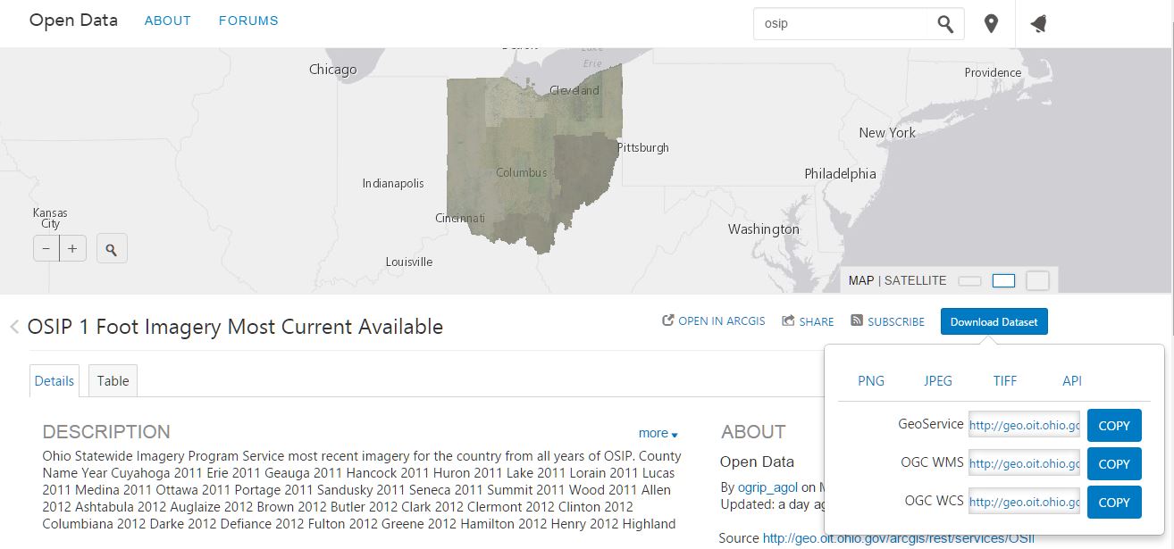Click the OGC WMS URL field
The width and height of the screenshot is (1174, 549).
pos(1024,464)
